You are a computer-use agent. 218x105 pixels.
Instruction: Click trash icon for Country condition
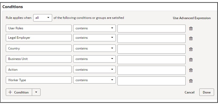pos(191,49)
